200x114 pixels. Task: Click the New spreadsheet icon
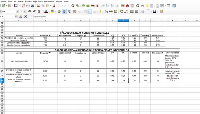coord(3,6)
